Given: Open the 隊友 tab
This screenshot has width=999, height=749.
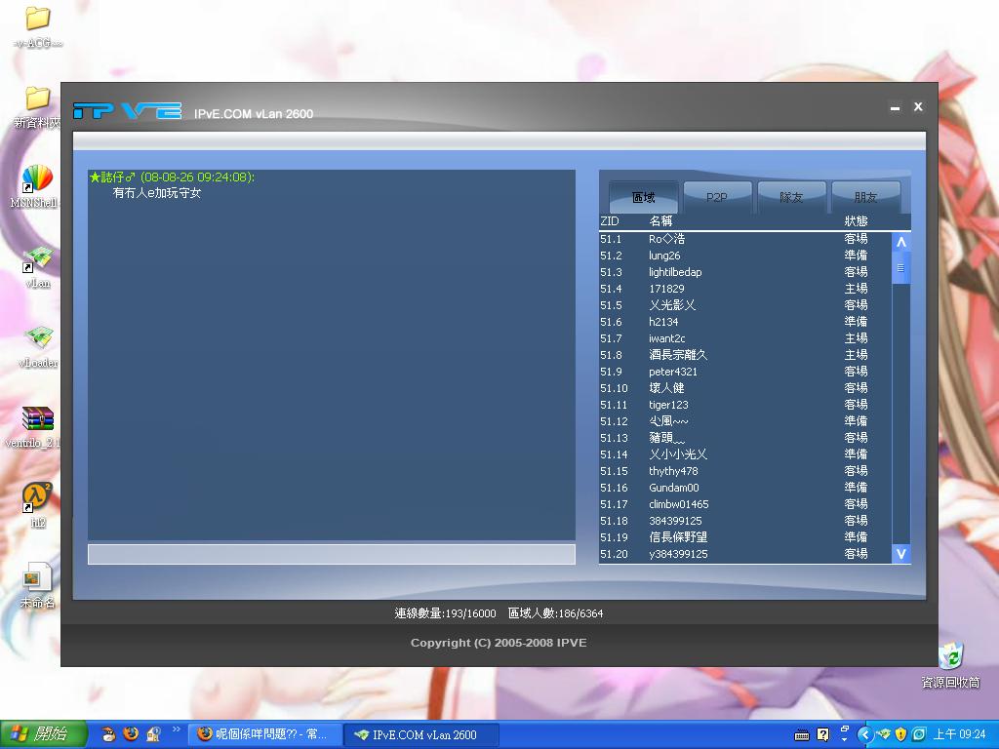Looking at the screenshot, I should point(791,196).
